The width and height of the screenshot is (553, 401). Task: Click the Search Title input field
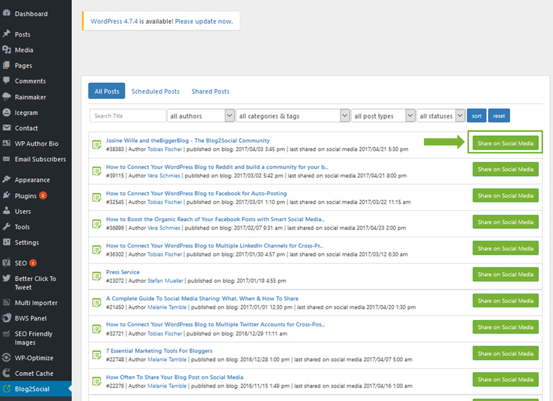click(x=128, y=116)
